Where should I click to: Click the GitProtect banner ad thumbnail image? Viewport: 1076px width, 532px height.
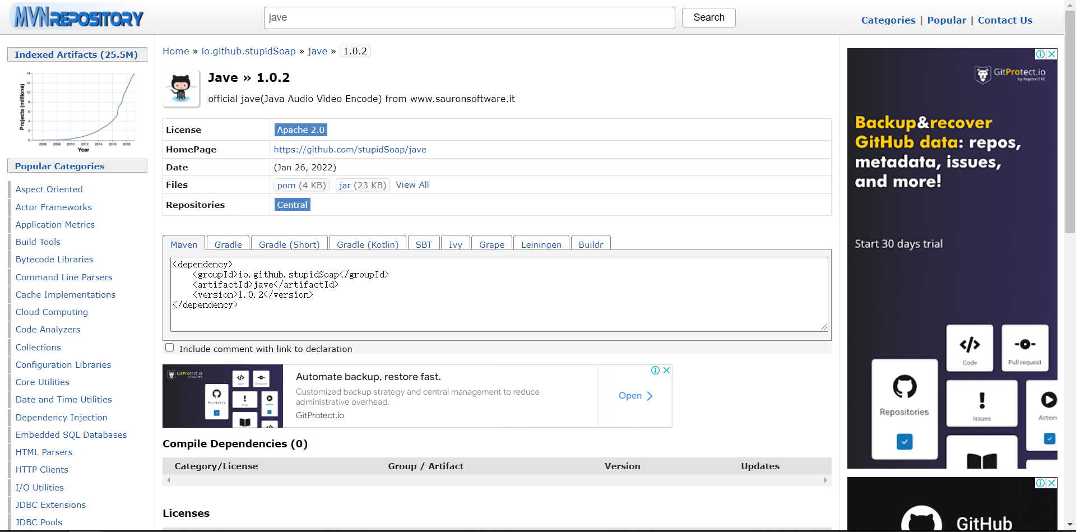click(x=223, y=396)
